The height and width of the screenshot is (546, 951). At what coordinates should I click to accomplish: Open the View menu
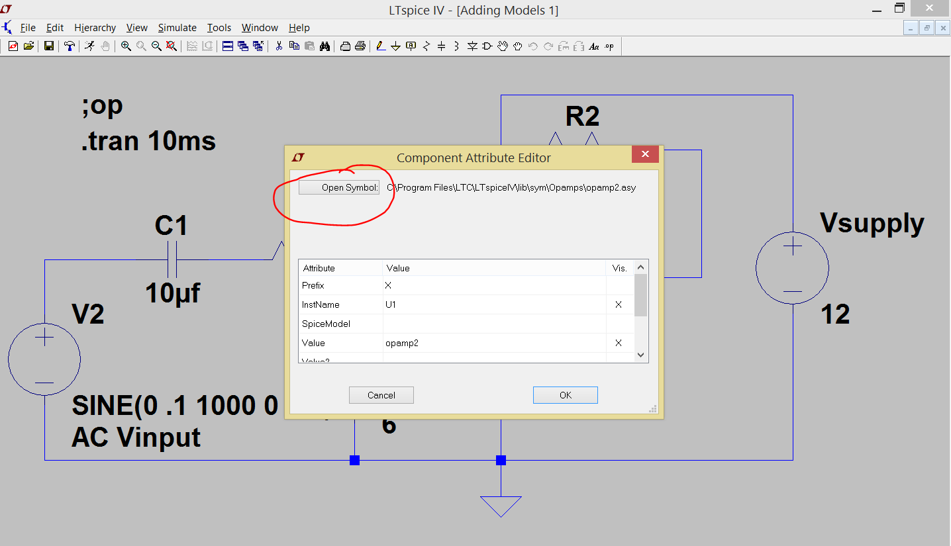(x=137, y=28)
